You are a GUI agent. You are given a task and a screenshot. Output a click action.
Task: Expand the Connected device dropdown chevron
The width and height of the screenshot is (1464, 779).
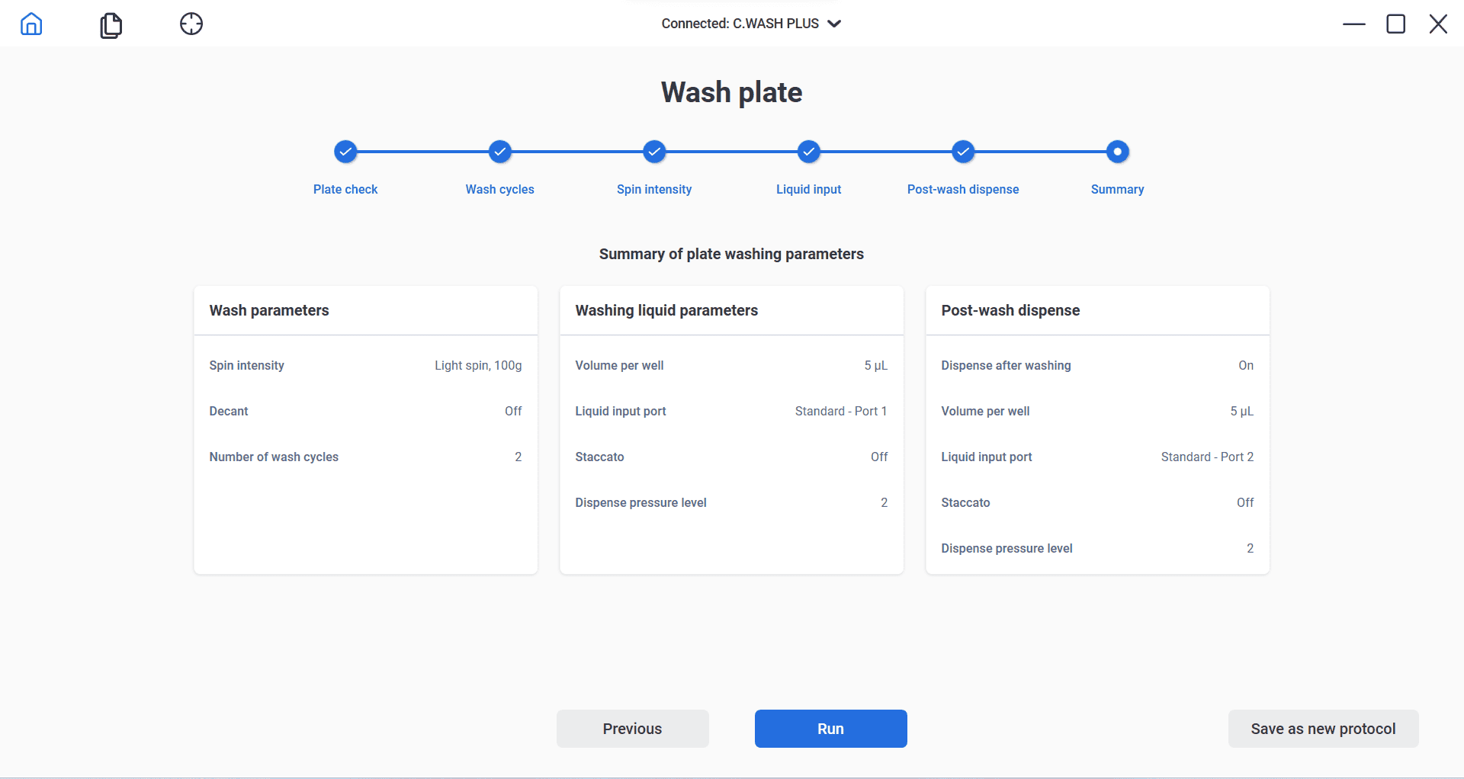(x=835, y=24)
